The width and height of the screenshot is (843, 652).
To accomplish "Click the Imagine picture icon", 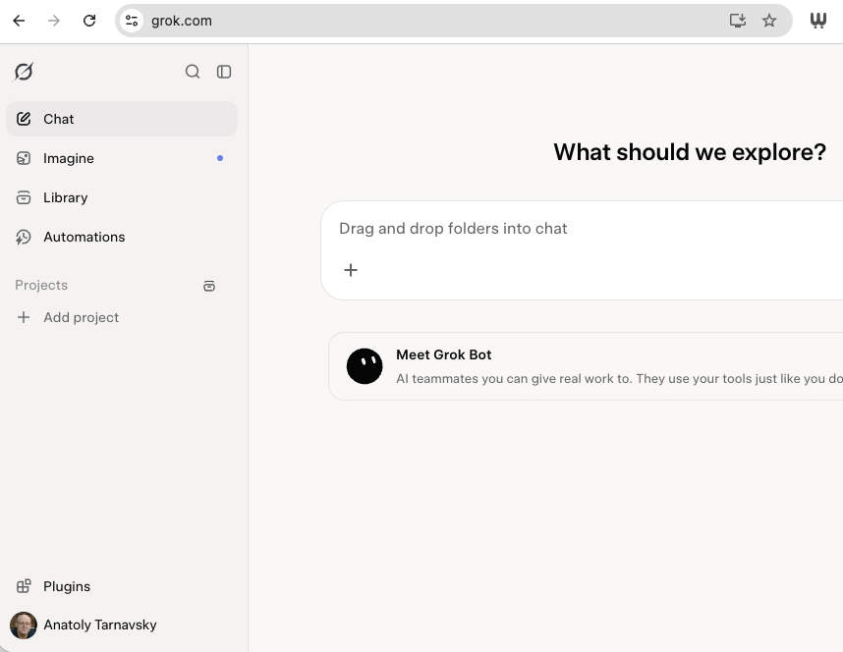I will (x=24, y=158).
